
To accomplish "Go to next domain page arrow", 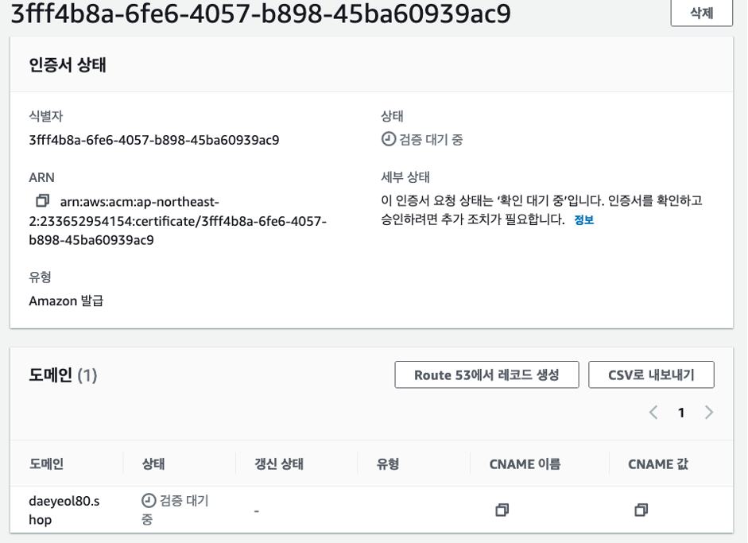I will pyautogui.click(x=708, y=413).
